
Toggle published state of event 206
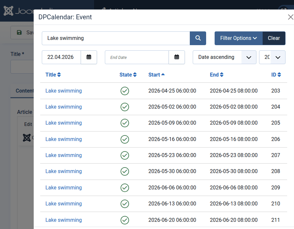coord(125,139)
